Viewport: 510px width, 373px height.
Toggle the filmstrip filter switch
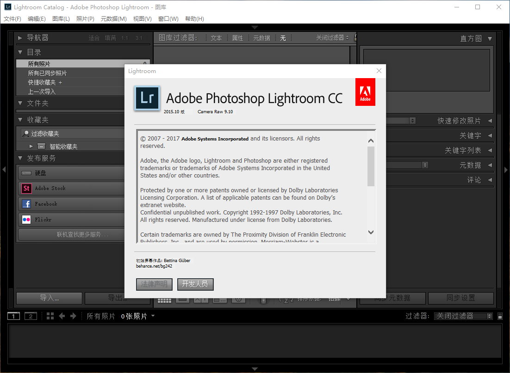point(500,317)
